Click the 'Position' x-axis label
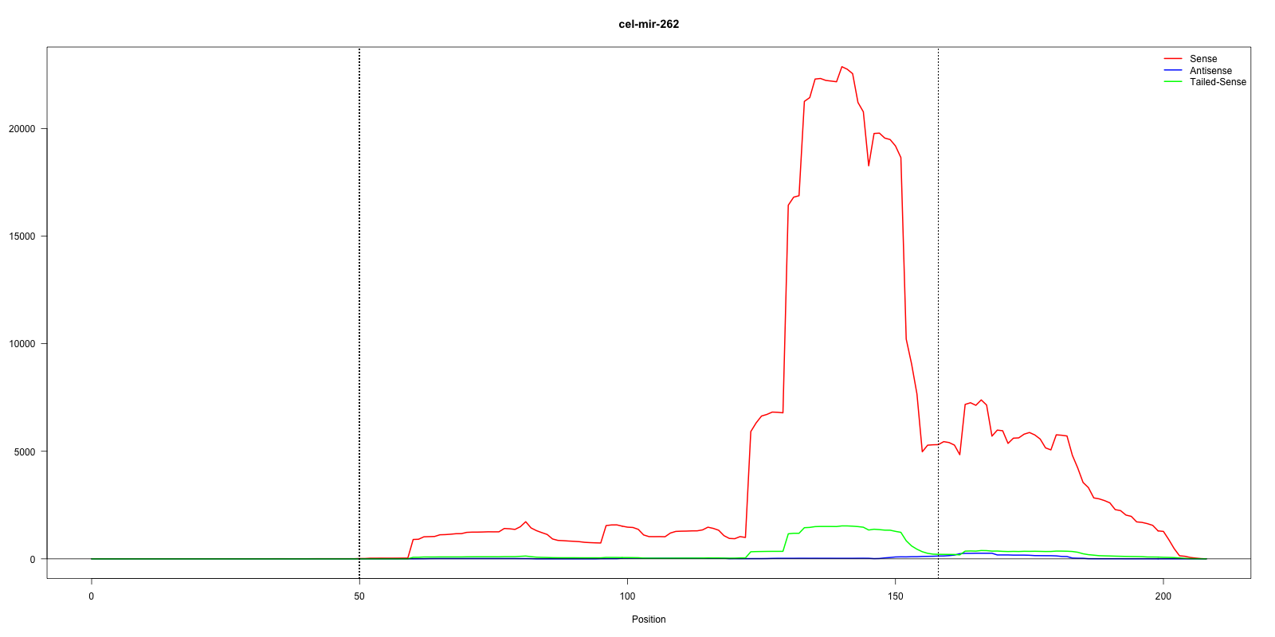Image resolution: width=1275 pixels, height=637 pixels. [x=649, y=619]
